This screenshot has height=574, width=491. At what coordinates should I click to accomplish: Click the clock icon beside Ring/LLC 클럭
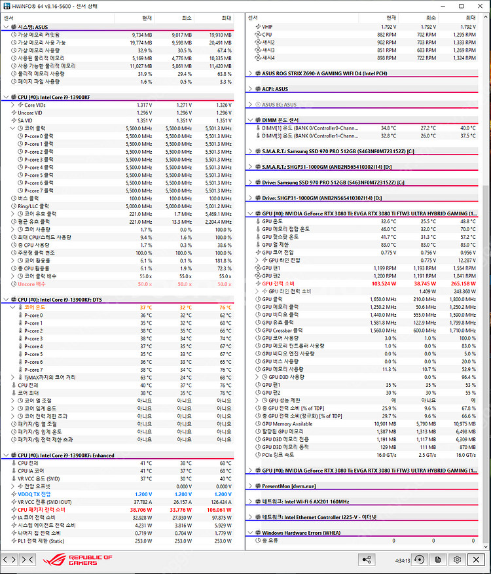(14, 206)
